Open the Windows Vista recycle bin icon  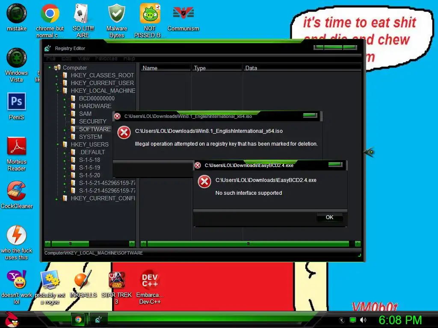tap(17, 65)
